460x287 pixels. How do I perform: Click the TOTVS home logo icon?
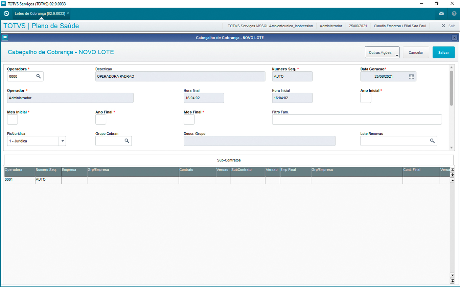tap(6, 14)
